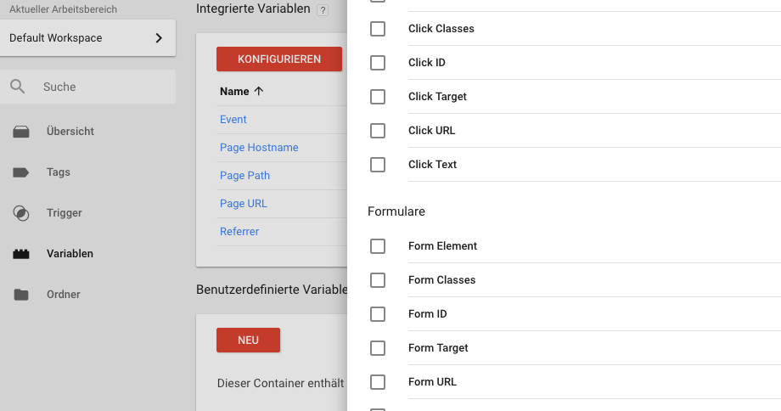Click the search magnifier icon
Viewport: 781px width, 411px height.
click(18, 86)
